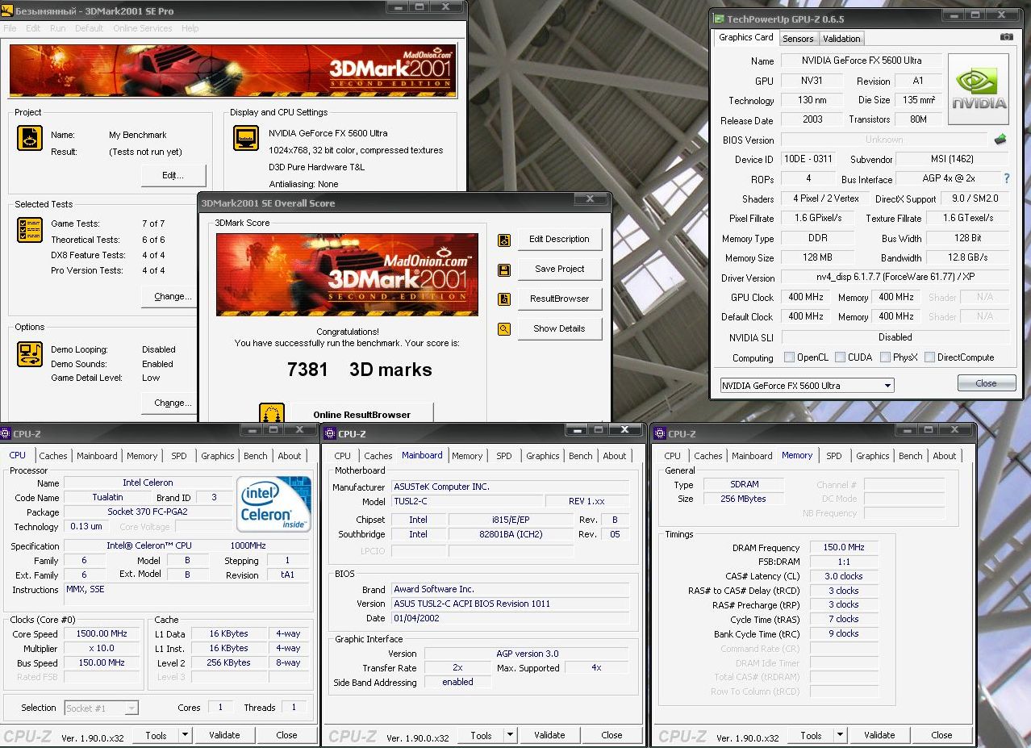
Task: Open Bench tab in CPU window
Action: [x=256, y=456]
